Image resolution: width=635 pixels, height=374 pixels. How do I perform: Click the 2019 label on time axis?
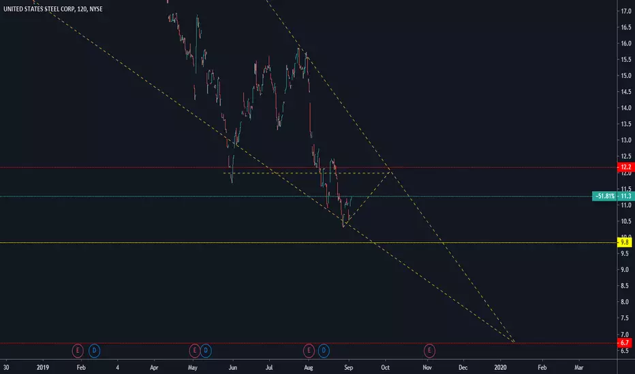click(42, 367)
